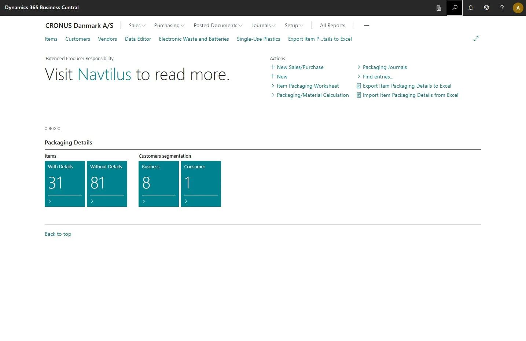Open the settings gear icon
Screen dimensions: 526x341
[486, 8]
